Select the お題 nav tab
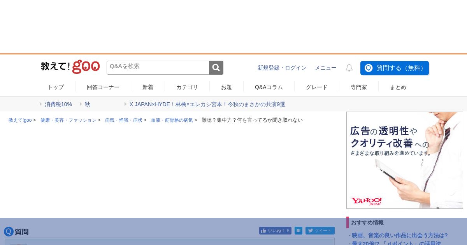Screen dimensions: 467x245 coord(226,87)
